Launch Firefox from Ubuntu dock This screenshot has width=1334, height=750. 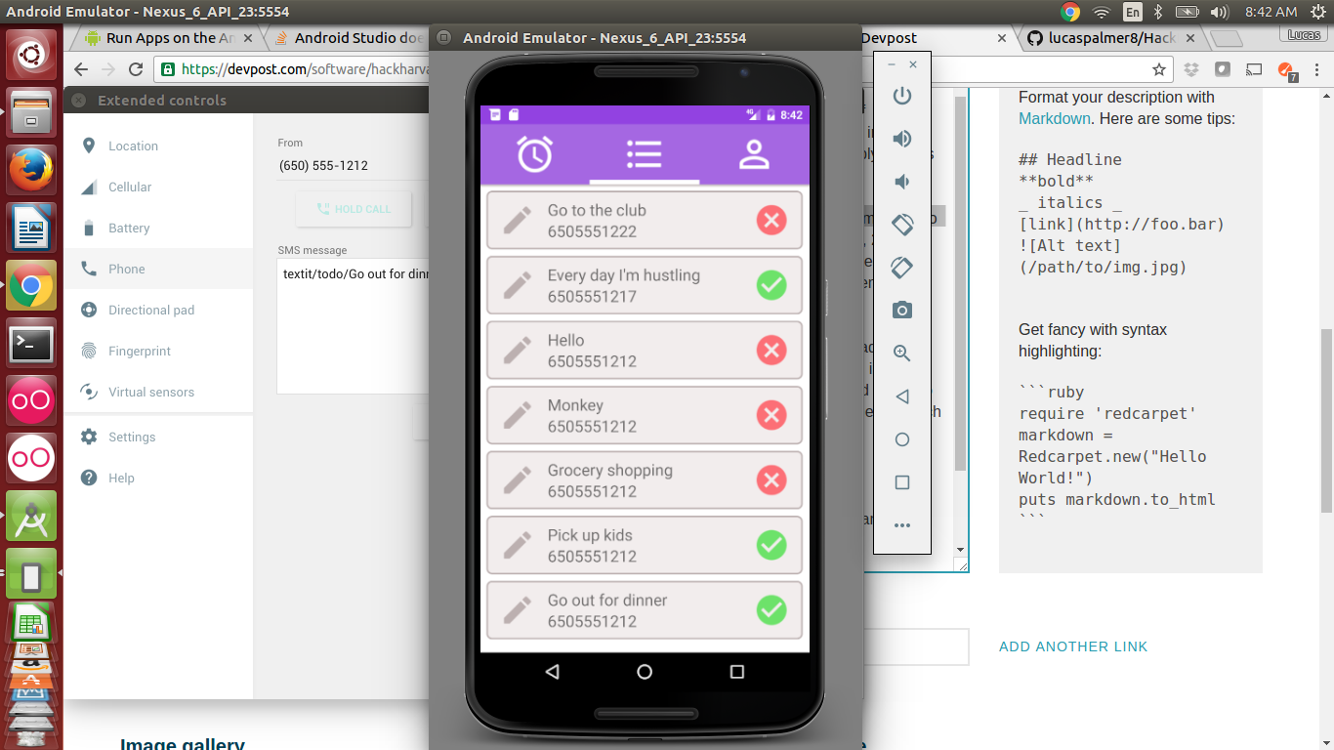[x=31, y=169]
